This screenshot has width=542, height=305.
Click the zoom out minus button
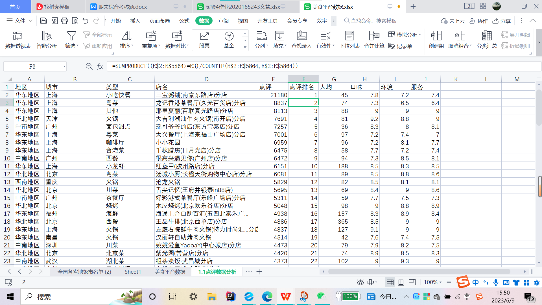coord(449,282)
